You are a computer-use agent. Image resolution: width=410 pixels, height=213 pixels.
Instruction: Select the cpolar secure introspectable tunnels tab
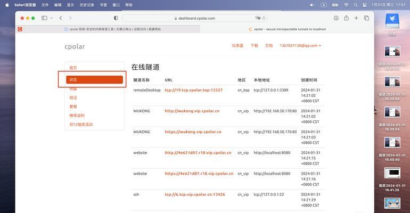[287, 29]
